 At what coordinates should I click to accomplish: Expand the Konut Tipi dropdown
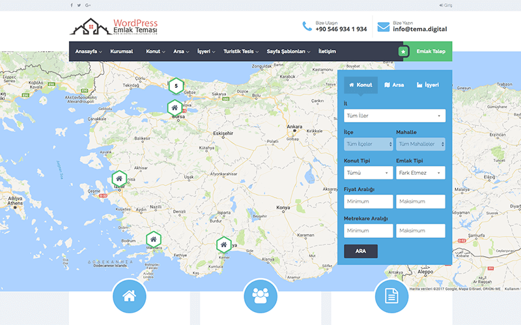[x=368, y=173]
